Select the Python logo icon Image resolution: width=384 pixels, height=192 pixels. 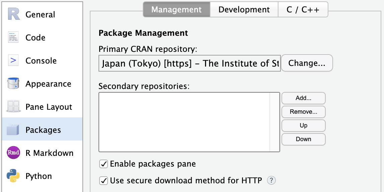(x=13, y=176)
